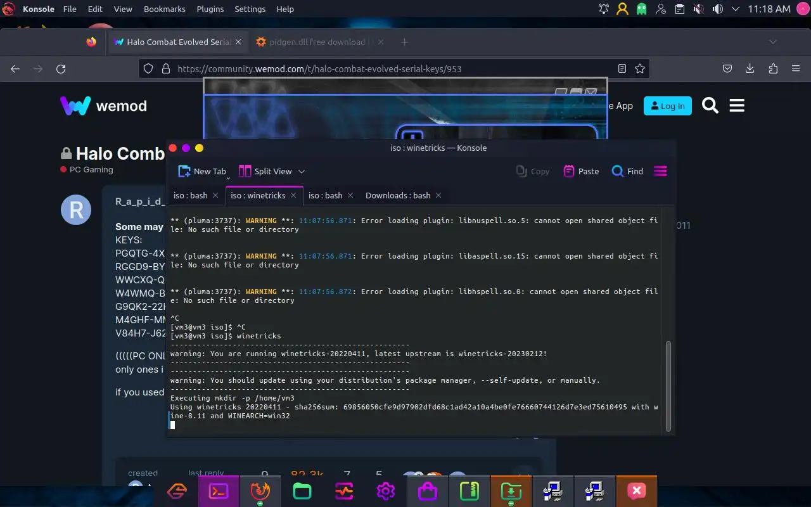Click the Firefox URL address bar
This screenshot has width=811, height=507.
[x=393, y=68]
